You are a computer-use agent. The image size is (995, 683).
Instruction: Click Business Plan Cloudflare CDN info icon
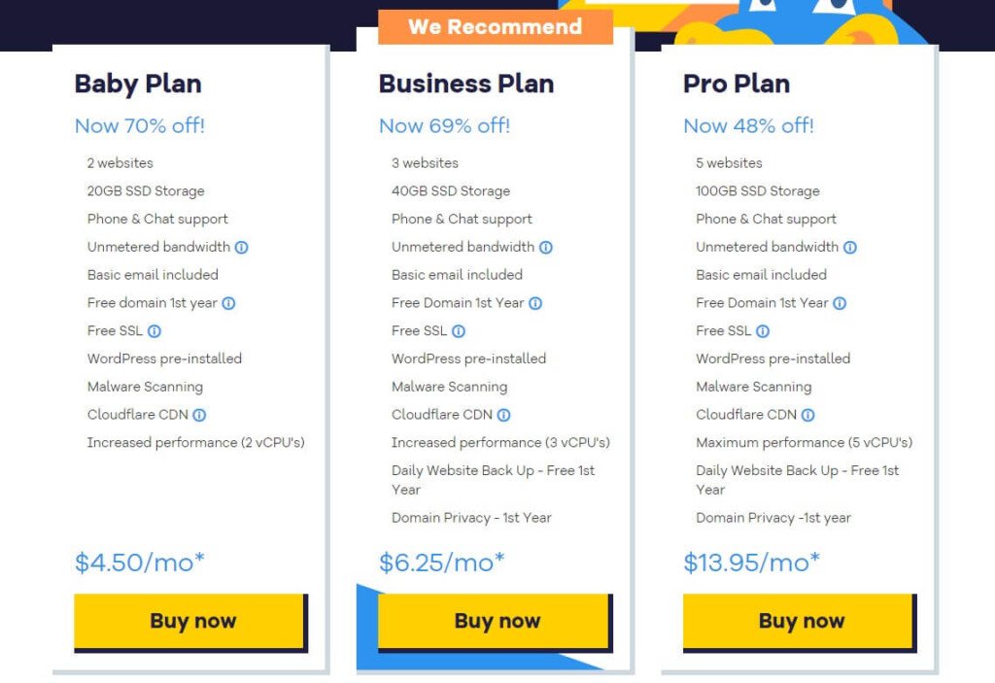coord(503,415)
